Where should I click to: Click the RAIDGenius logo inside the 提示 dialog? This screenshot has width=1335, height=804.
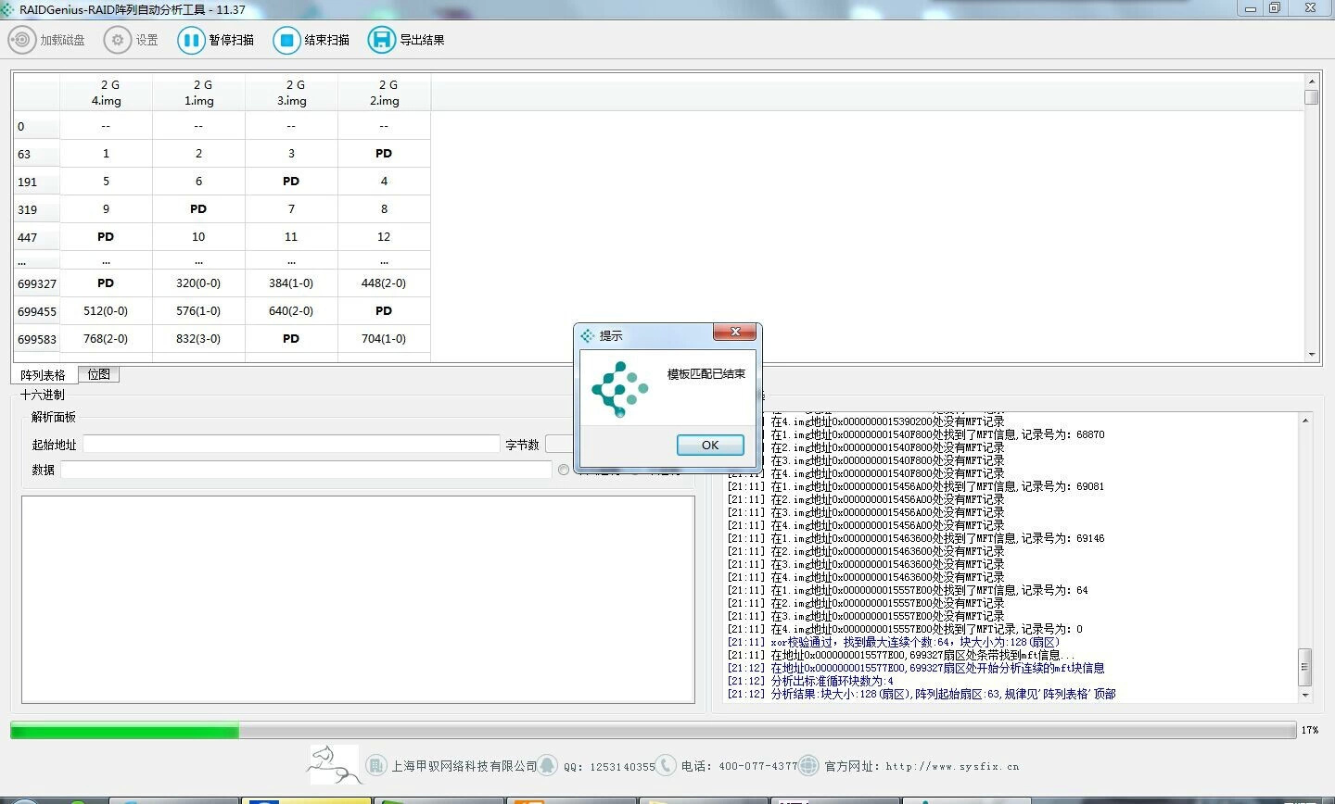click(x=619, y=389)
